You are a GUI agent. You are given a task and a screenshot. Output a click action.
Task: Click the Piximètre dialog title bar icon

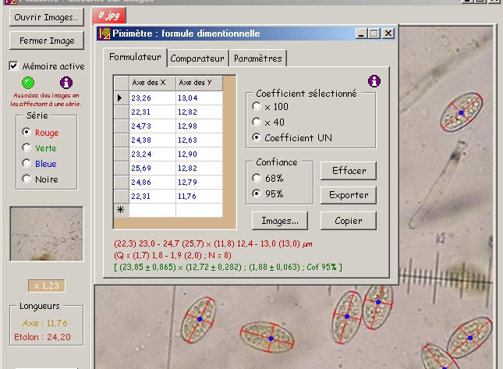[104, 34]
